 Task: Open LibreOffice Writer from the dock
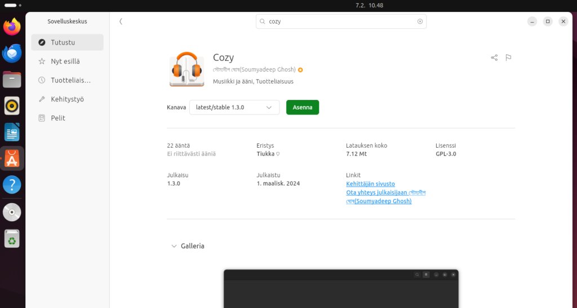12,133
